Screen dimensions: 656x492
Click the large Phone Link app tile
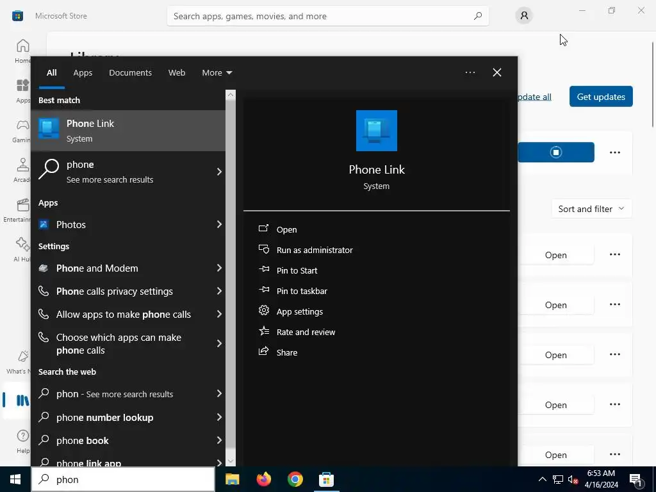[377, 131]
